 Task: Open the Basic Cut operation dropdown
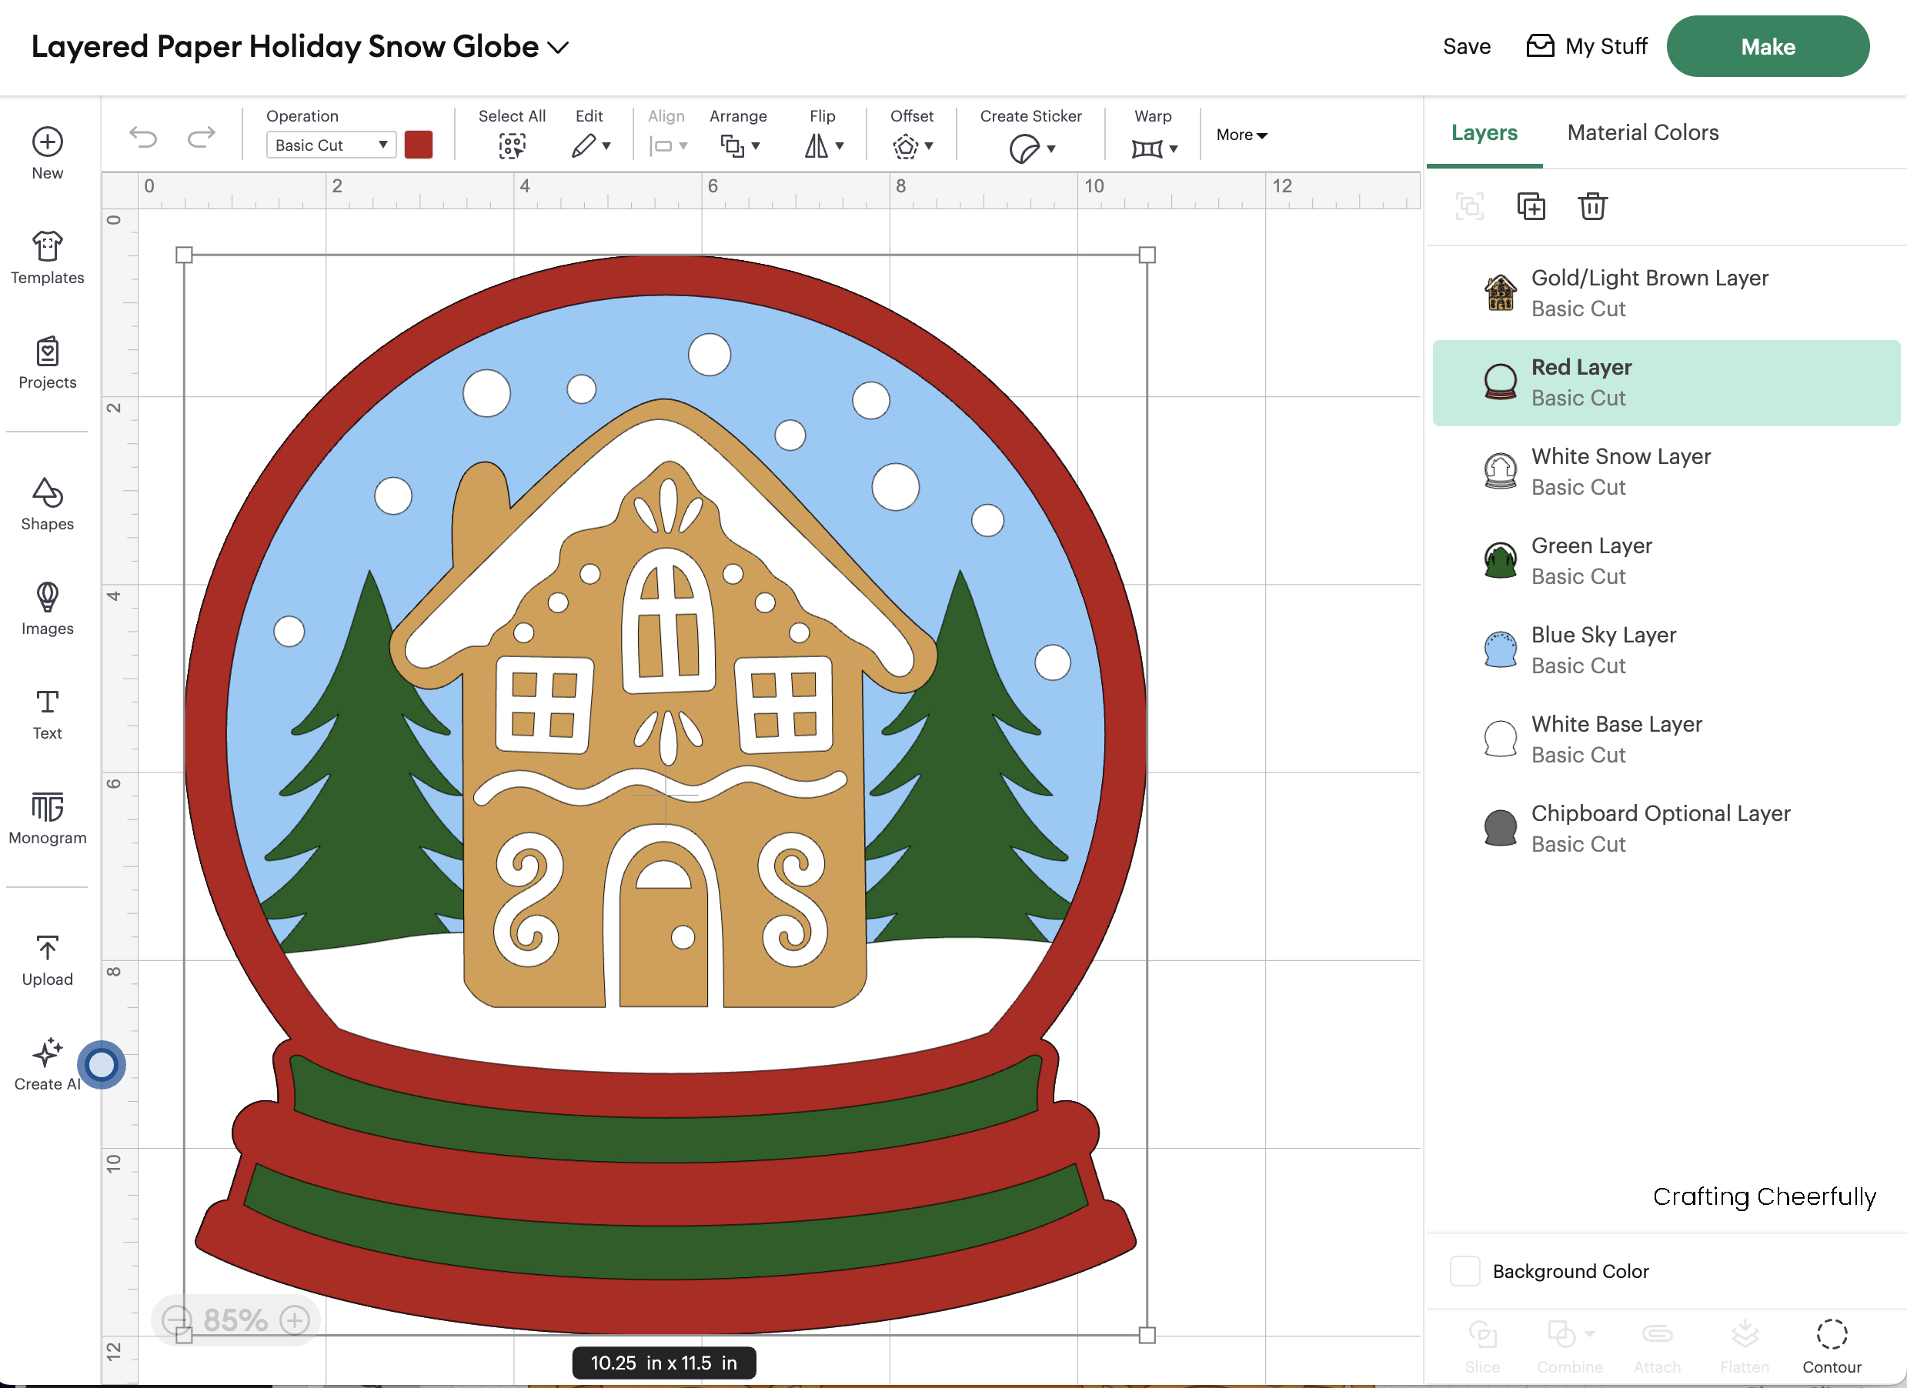point(329,145)
